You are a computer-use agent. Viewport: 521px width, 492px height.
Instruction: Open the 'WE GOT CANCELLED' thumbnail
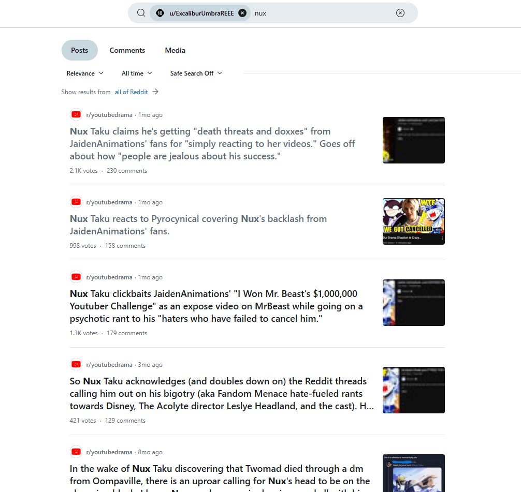[x=414, y=221]
